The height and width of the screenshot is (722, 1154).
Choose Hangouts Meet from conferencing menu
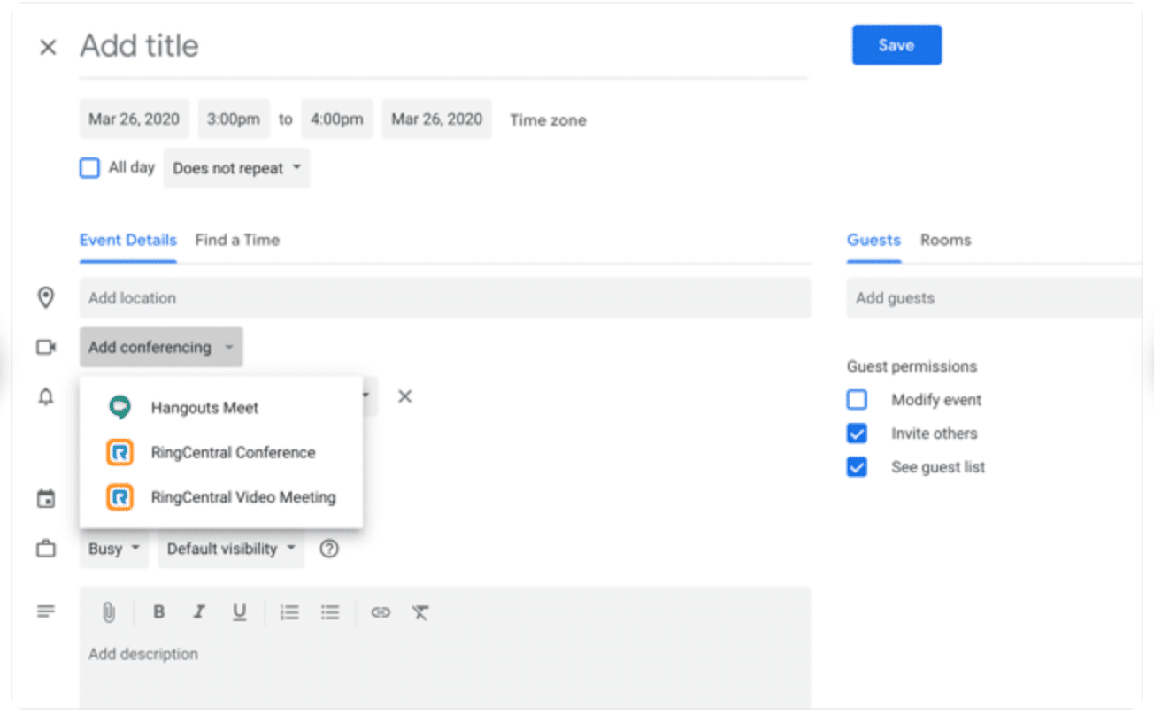point(204,408)
